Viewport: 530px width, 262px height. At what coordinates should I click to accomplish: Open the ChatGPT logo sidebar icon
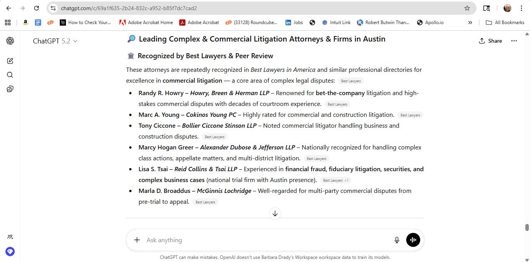(10, 41)
